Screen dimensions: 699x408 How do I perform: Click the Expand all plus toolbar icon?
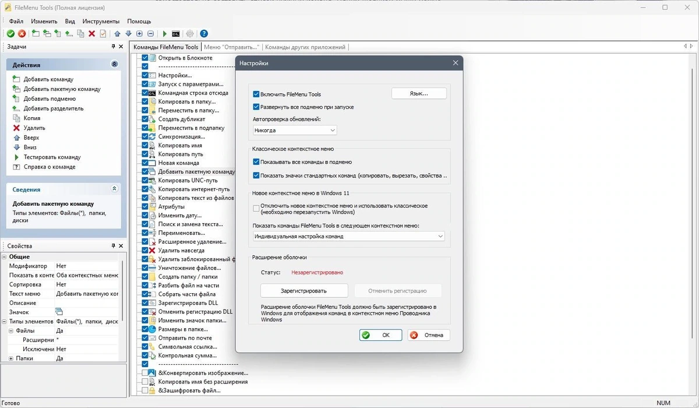[140, 34]
